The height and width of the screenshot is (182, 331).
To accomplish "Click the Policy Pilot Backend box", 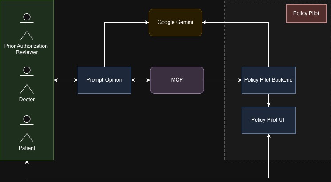I will pos(268,80).
